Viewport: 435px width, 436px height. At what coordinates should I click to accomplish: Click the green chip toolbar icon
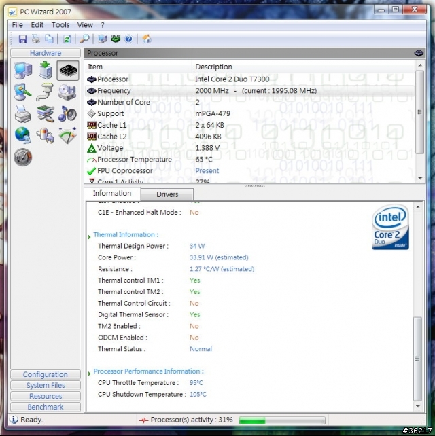[116, 39]
